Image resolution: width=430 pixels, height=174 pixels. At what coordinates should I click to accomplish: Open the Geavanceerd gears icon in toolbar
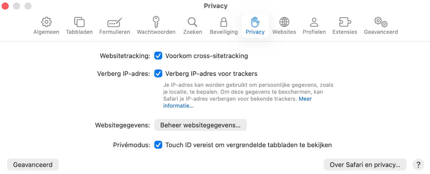380,22
